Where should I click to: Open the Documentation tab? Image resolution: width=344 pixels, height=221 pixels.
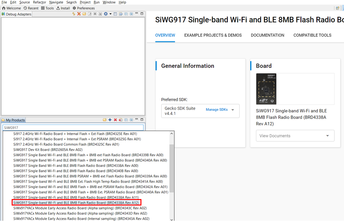267,35
